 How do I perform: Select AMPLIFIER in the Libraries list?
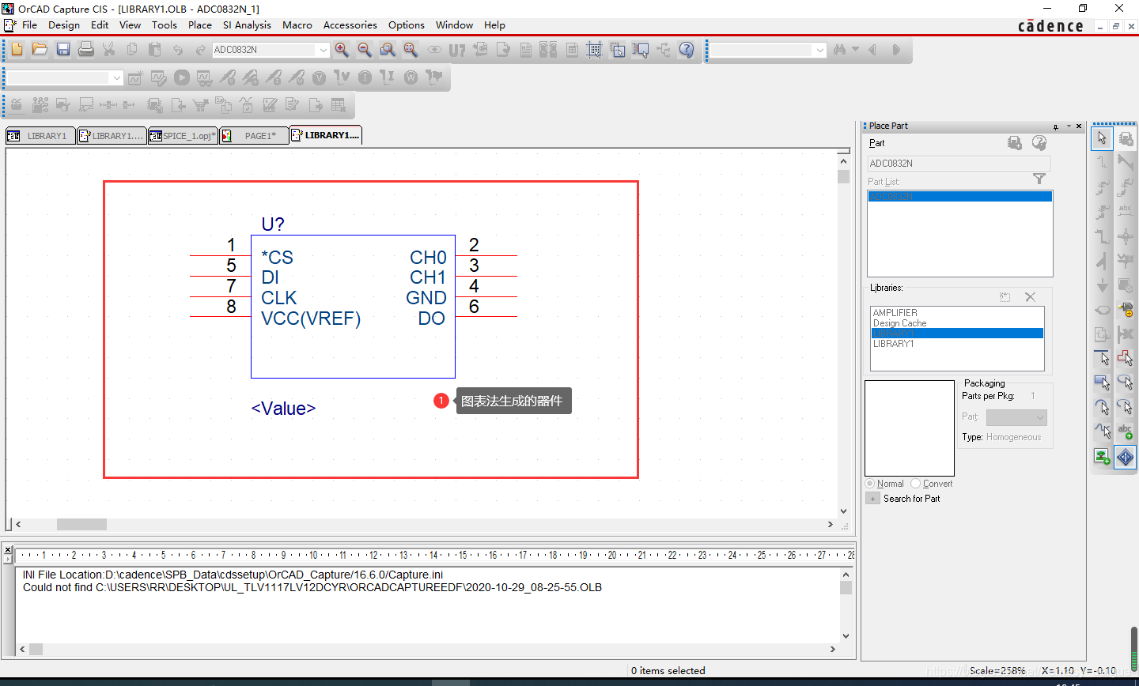[895, 313]
